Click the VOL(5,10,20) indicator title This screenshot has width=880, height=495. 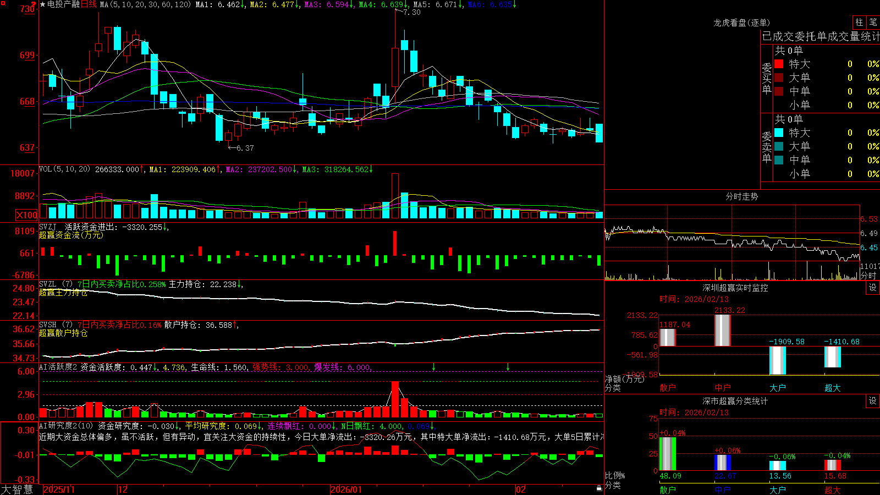[65, 169]
